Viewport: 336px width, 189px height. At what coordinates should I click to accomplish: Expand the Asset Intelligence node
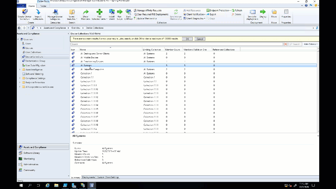click(20, 70)
